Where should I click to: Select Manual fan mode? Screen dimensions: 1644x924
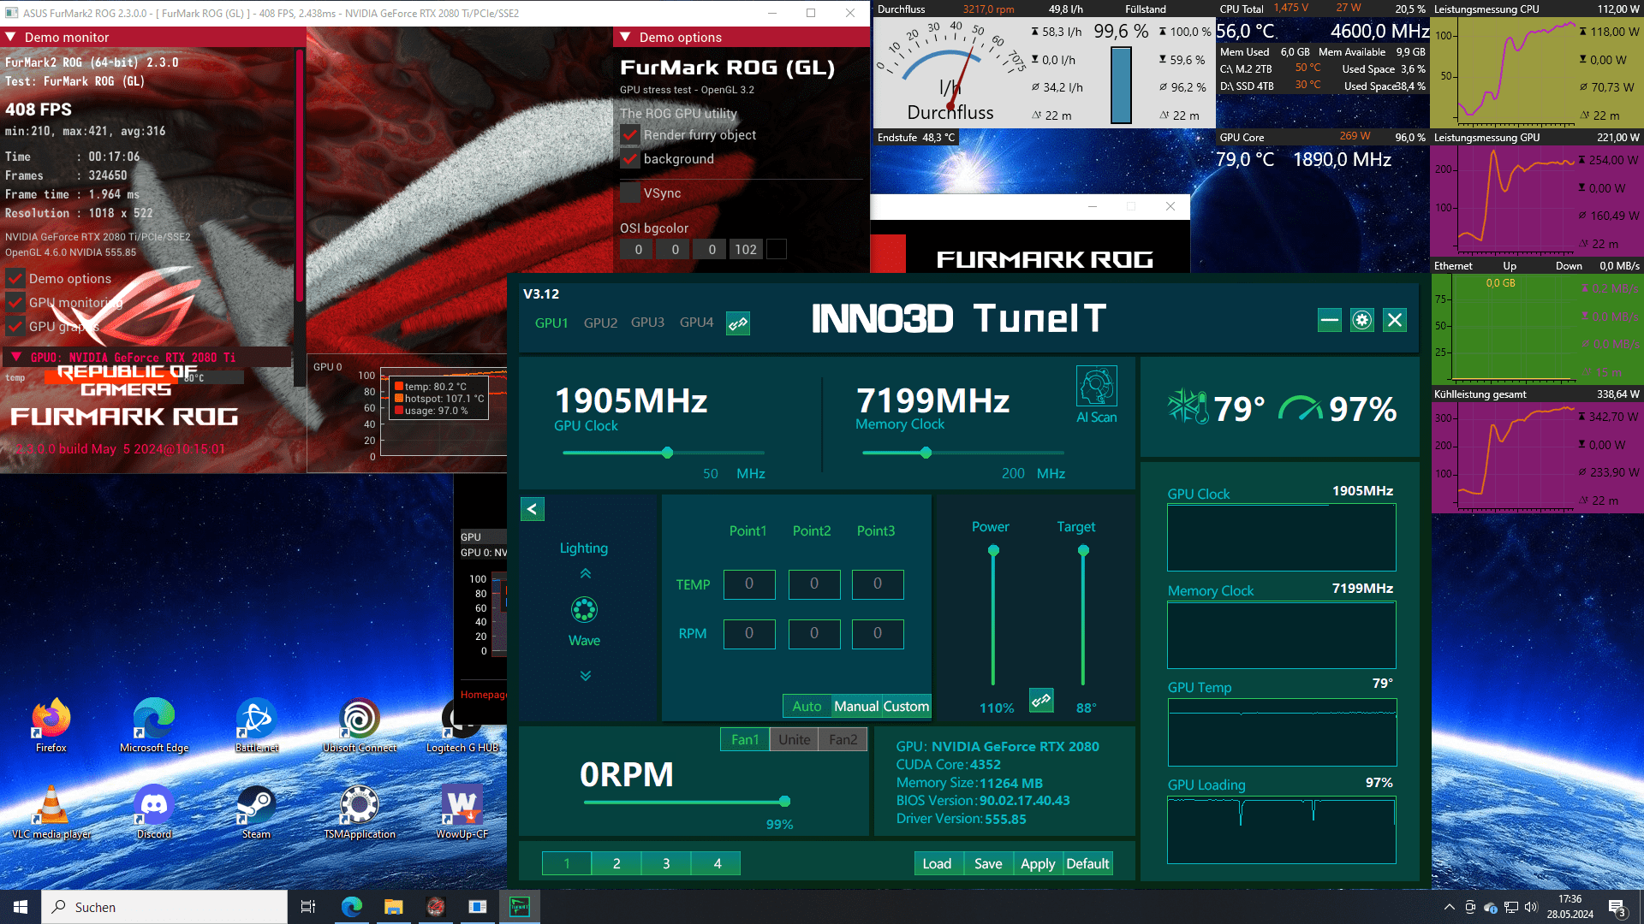tap(856, 706)
